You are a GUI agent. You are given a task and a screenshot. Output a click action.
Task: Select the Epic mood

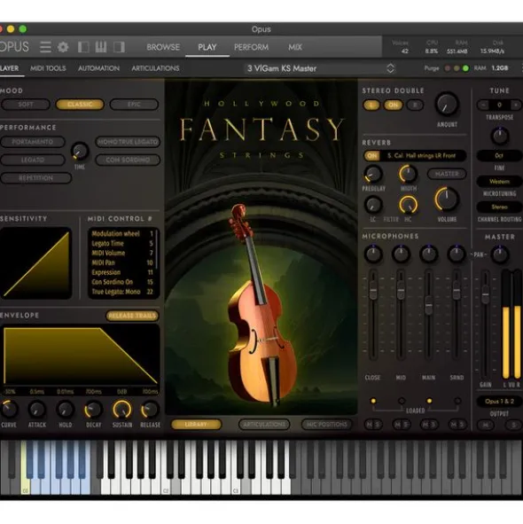pos(134,105)
